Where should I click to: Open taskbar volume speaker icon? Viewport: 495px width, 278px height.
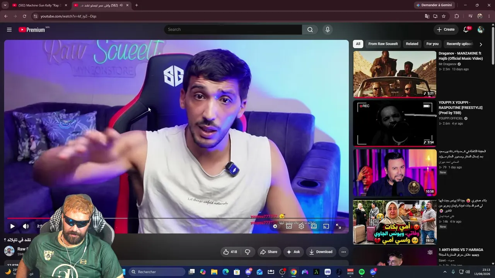tap(468, 272)
